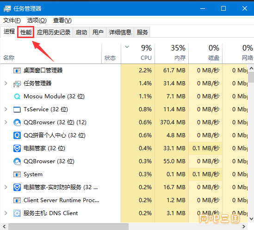
Task: Click the 11.4 MB memory value
Action: tap(174, 109)
